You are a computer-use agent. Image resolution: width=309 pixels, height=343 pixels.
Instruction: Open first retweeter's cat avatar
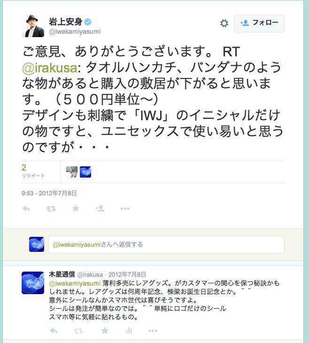click(72, 172)
